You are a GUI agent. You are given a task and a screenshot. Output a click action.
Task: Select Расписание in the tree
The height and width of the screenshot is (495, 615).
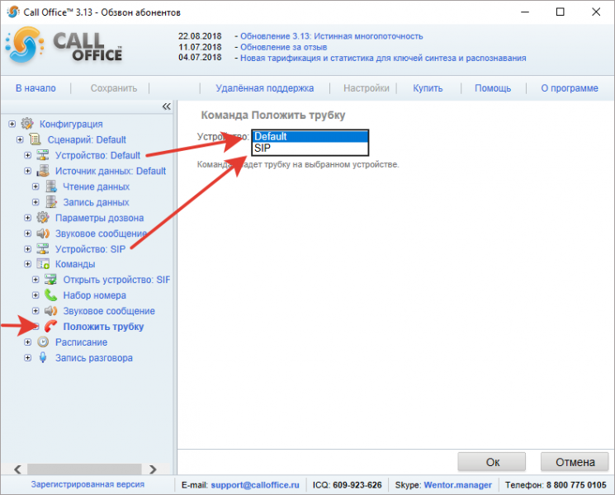pyautogui.click(x=81, y=342)
